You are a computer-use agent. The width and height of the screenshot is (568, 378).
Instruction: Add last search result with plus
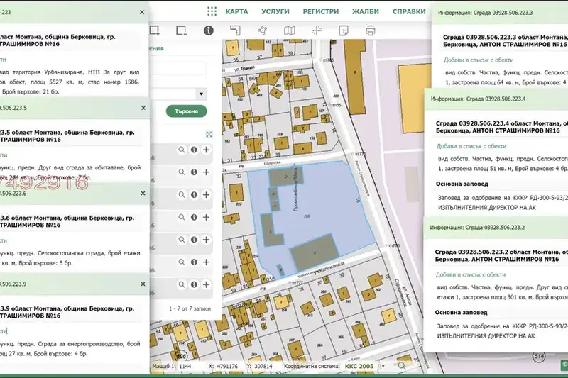(206, 284)
